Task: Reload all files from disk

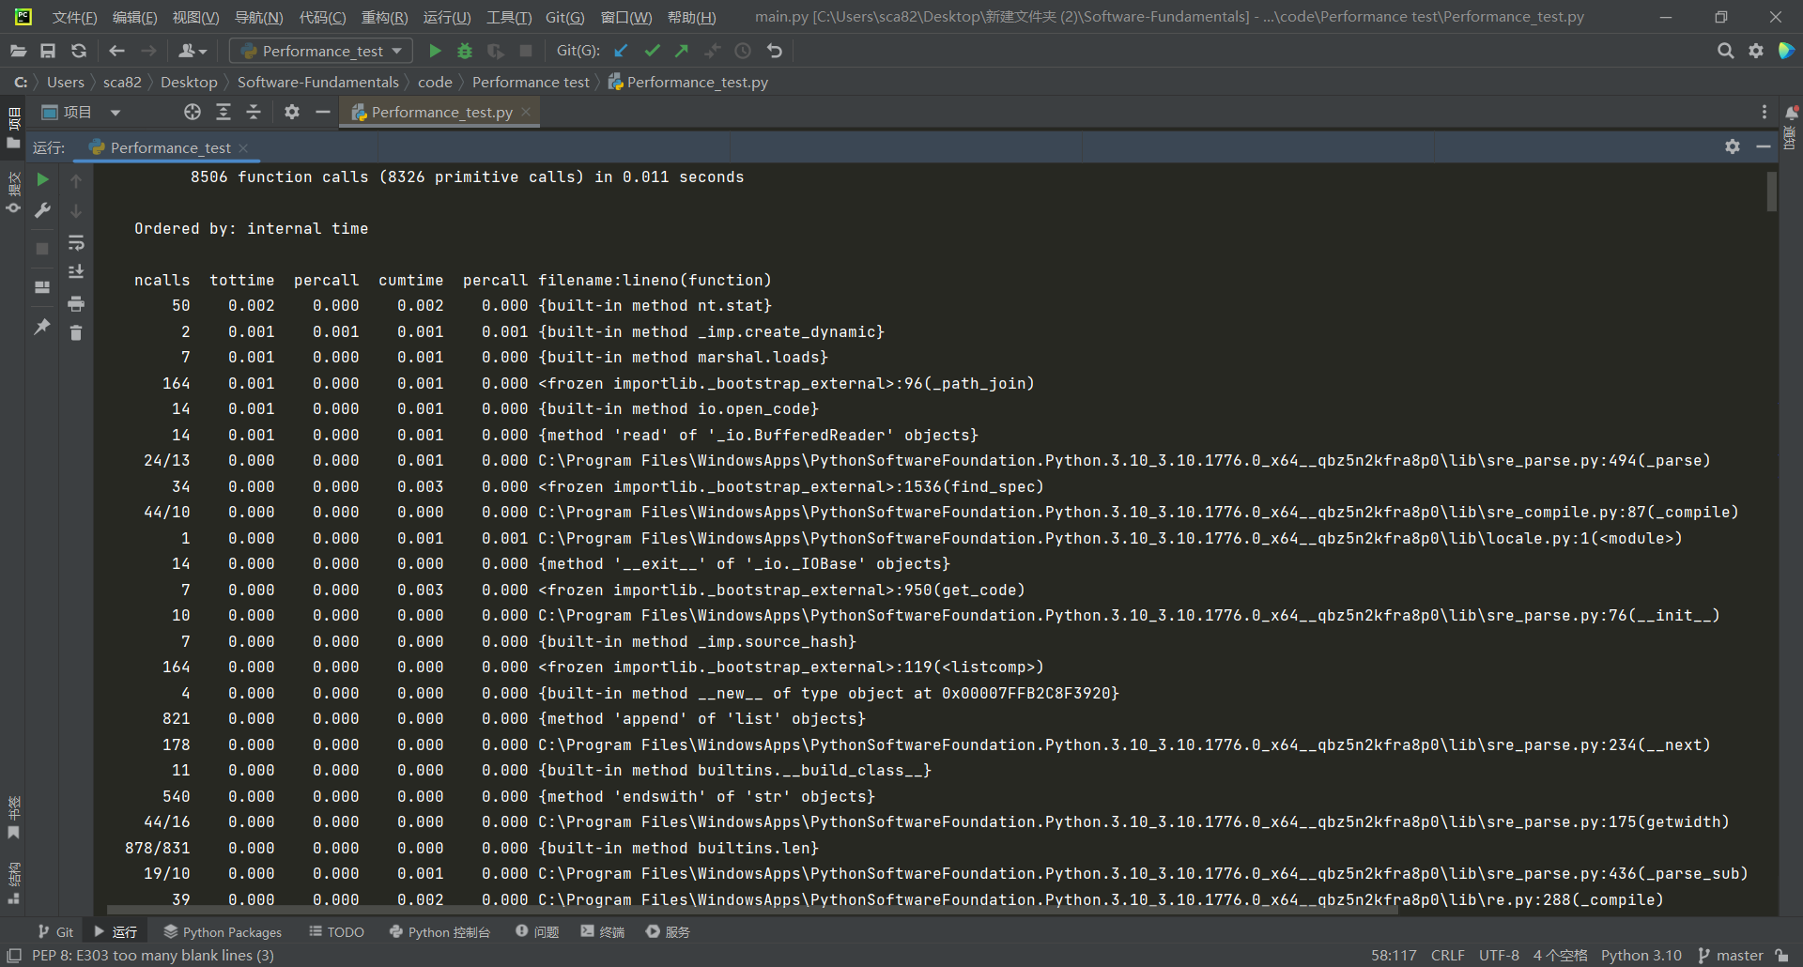Action: tap(79, 51)
